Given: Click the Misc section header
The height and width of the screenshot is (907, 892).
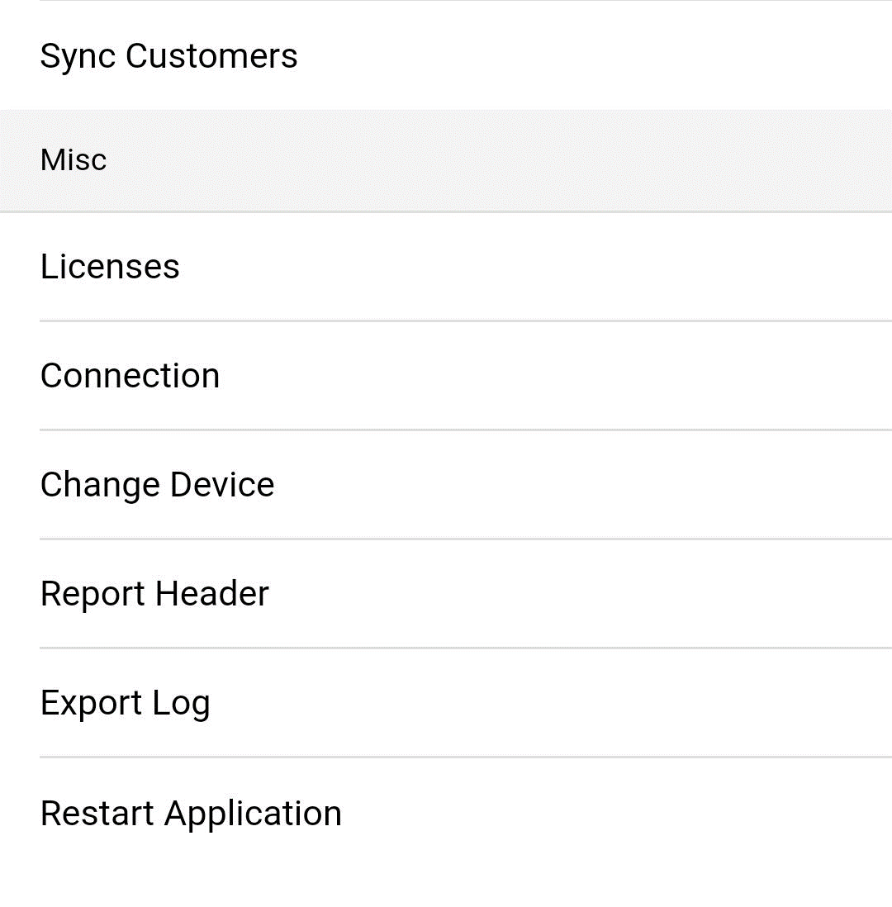Looking at the screenshot, I should [446, 160].
